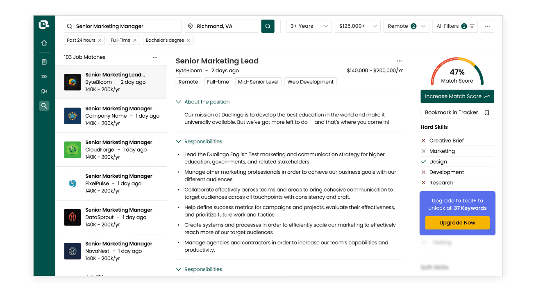Open the more options menu beside All Filters
Image resolution: width=536 pixels, height=291 pixels.
(487, 26)
